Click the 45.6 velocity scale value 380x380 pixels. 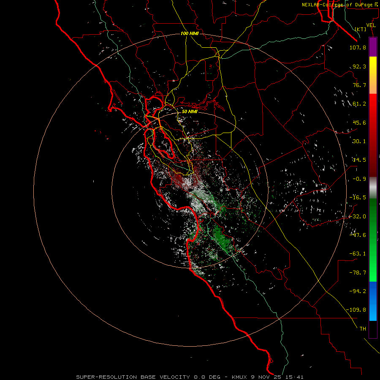pyautogui.click(x=359, y=122)
